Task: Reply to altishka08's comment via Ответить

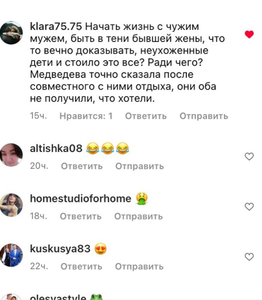Action: click(x=82, y=166)
